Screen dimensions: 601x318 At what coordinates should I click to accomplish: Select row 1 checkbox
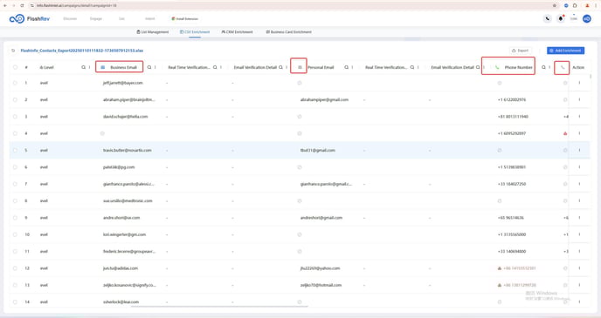15,83
